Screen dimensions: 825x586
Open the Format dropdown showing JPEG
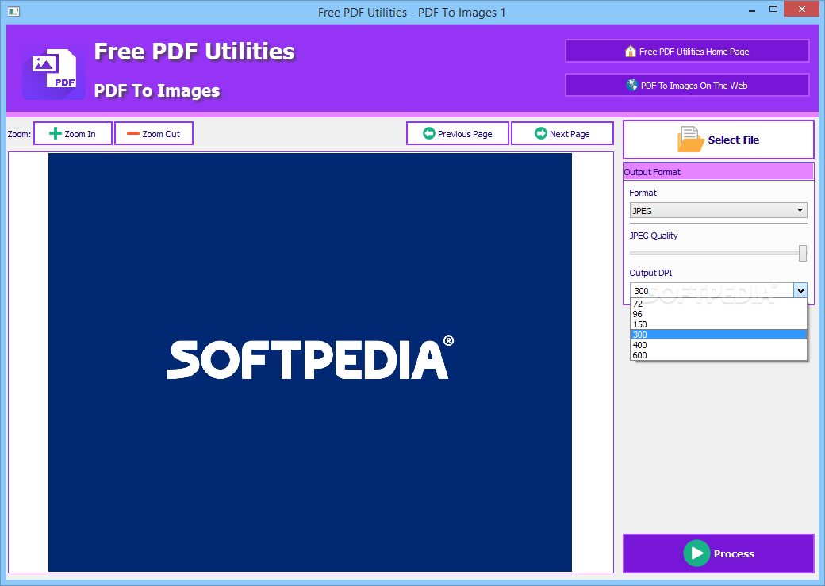tap(718, 210)
